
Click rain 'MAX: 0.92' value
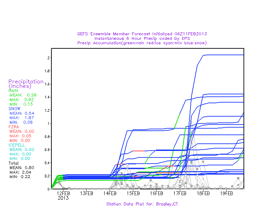(x=22, y=100)
